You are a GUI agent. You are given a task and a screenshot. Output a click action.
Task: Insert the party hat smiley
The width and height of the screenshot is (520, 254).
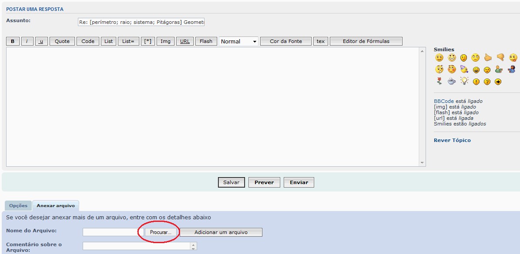[x=464, y=69]
